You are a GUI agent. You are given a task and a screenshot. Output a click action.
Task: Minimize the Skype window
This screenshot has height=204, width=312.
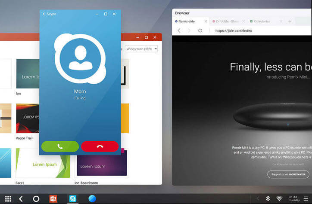point(97,14)
